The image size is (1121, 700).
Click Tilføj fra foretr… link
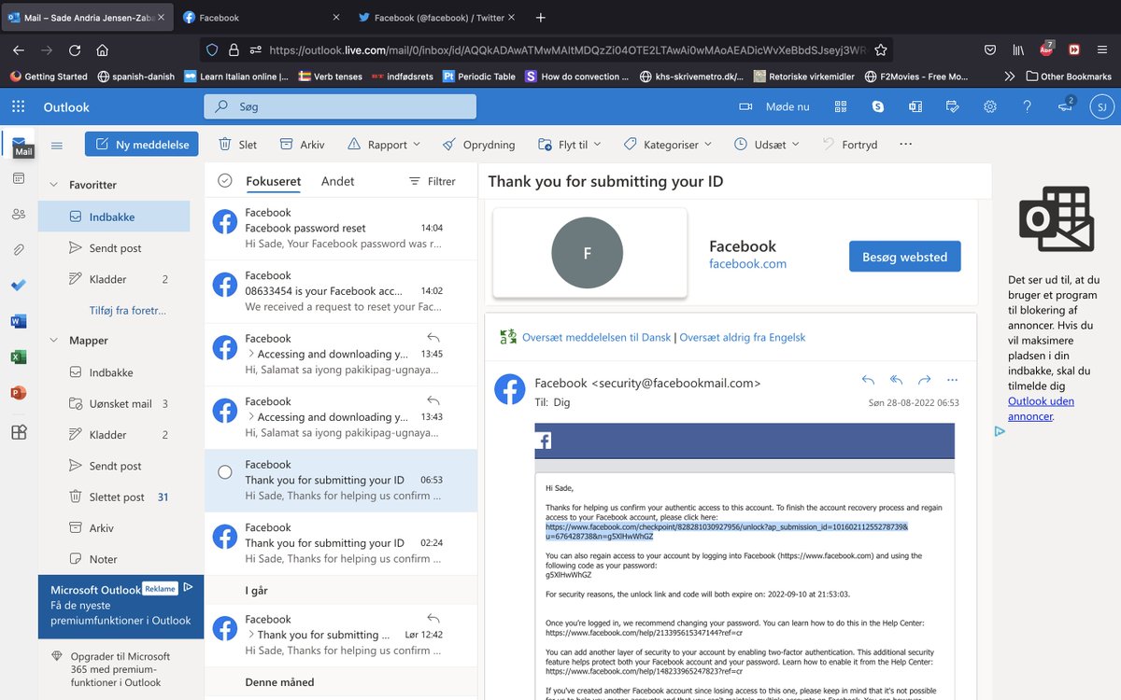click(x=127, y=310)
